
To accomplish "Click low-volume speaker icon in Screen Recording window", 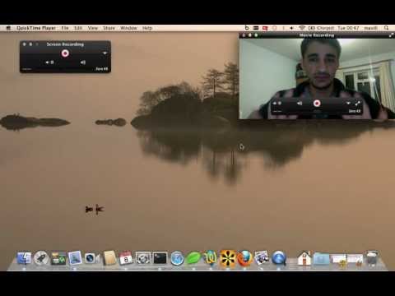I will point(47,62).
